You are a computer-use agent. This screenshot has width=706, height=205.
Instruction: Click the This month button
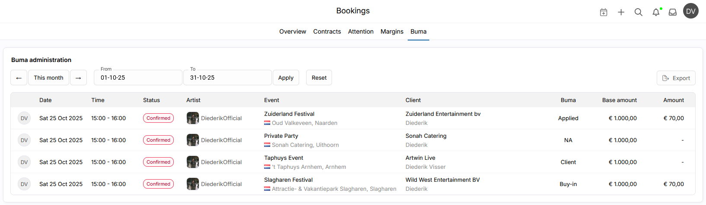click(48, 78)
